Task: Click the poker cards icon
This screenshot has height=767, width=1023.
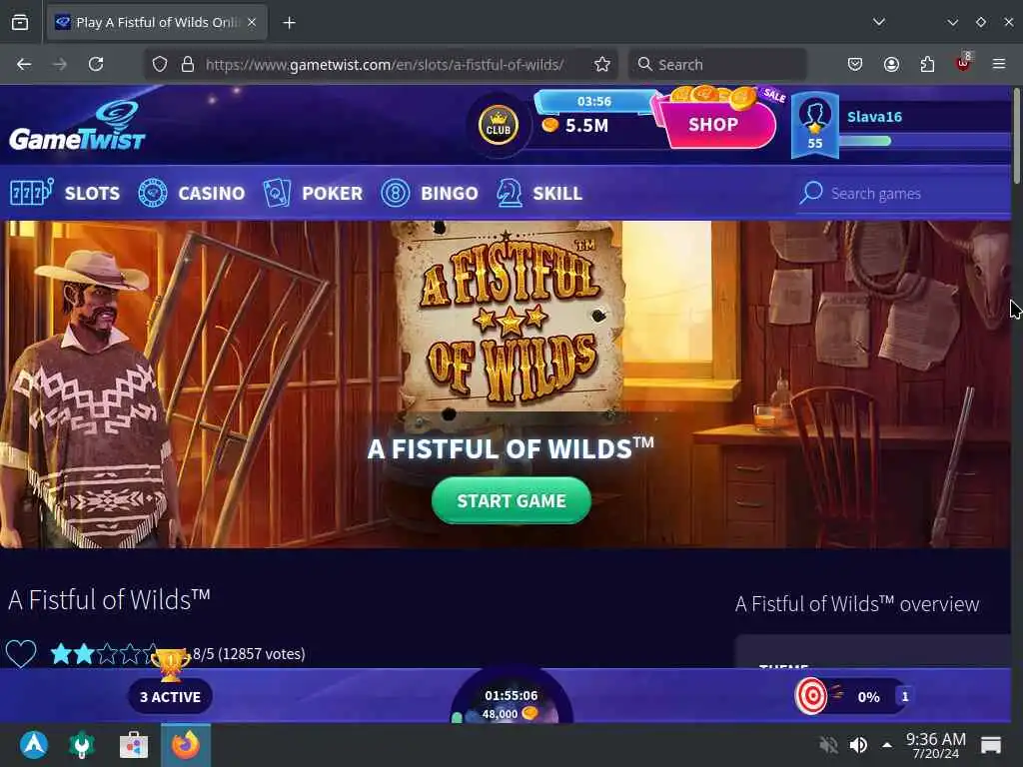Action: click(277, 193)
